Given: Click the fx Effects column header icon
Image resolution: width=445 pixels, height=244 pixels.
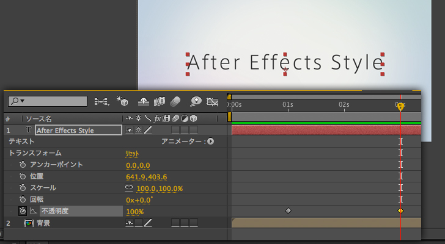Looking at the screenshot, I should tap(157, 118).
